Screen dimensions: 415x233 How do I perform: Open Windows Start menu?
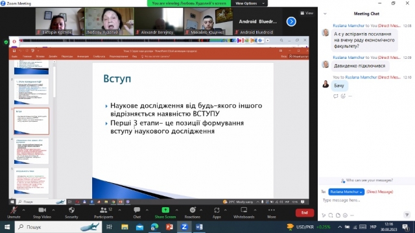tap(7, 227)
